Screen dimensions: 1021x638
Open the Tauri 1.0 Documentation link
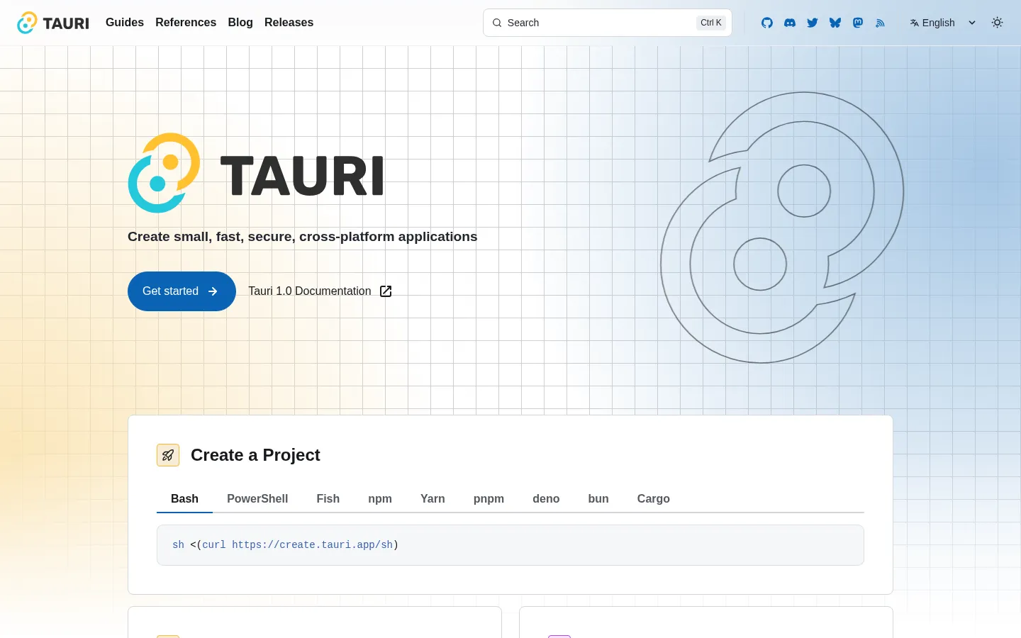point(320,291)
